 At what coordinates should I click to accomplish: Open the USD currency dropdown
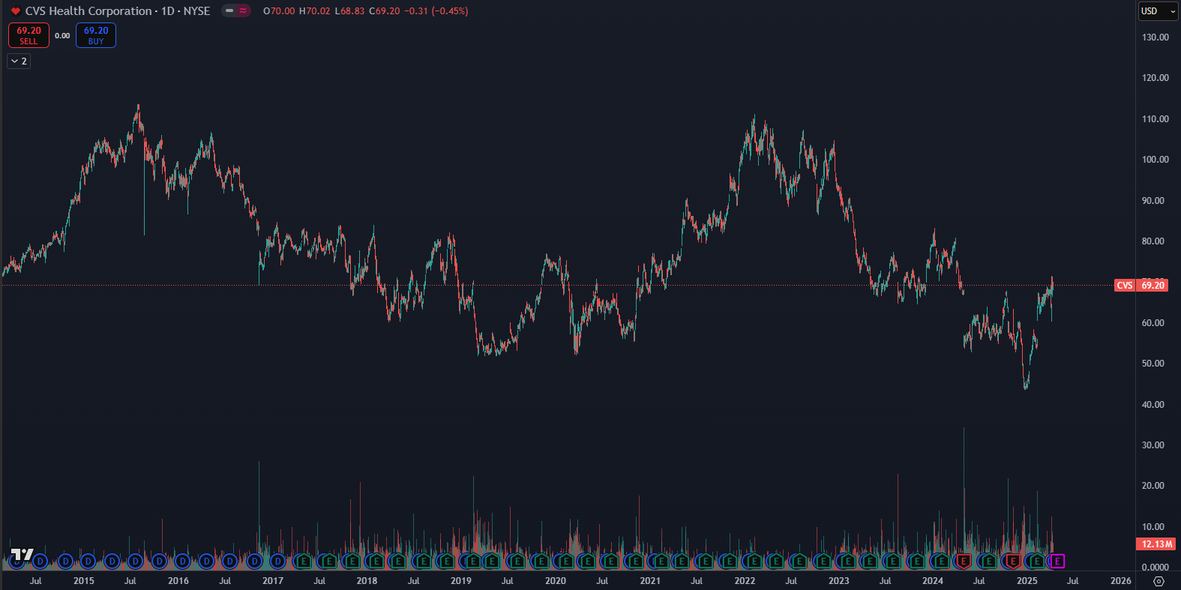click(x=1158, y=11)
